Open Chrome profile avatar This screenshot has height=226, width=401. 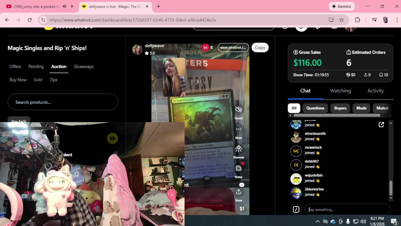tap(386, 20)
